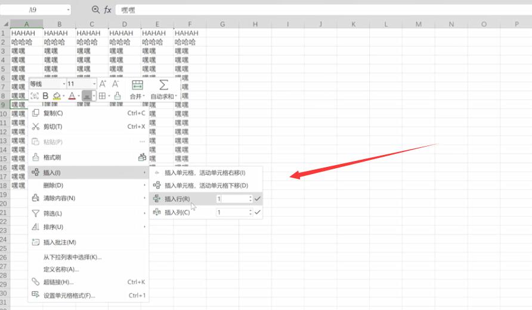Select column D header
The width and height of the screenshot is (532, 310).
click(x=125, y=24)
